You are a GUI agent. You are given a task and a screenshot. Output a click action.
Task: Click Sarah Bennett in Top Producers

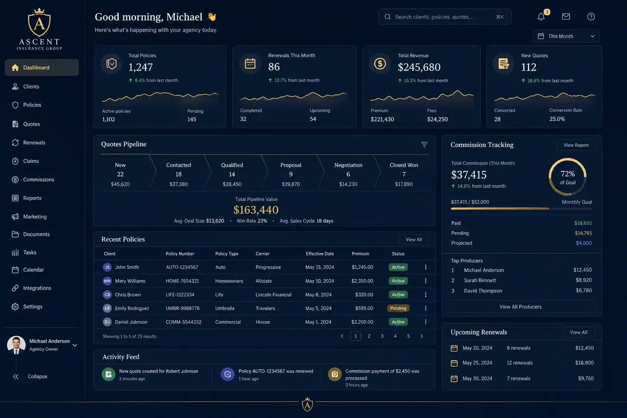[x=480, y=280]
